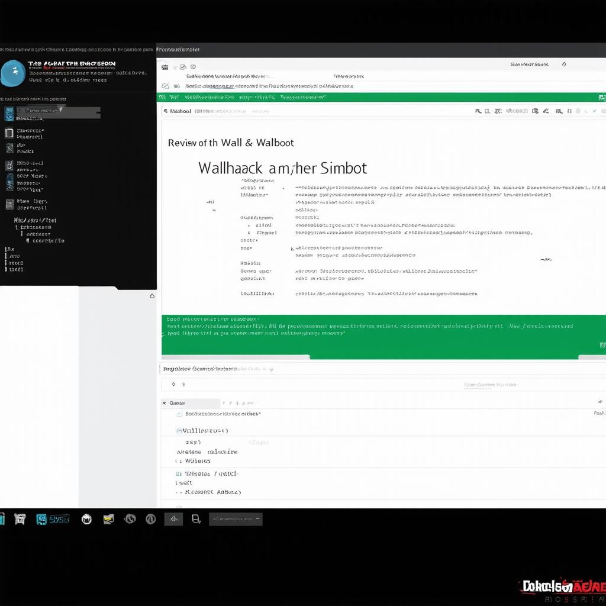Expand the chevron at right of lower panel header

(598, 402)
